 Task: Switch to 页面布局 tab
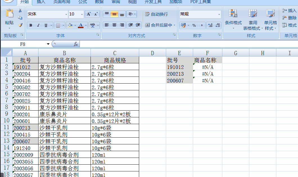coord(62,2)
